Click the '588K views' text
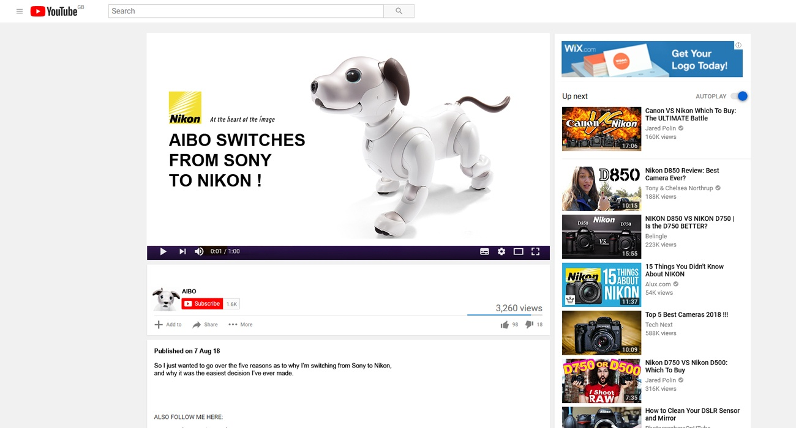Viewport: 796px width, 428px height. tap(661, 333)
